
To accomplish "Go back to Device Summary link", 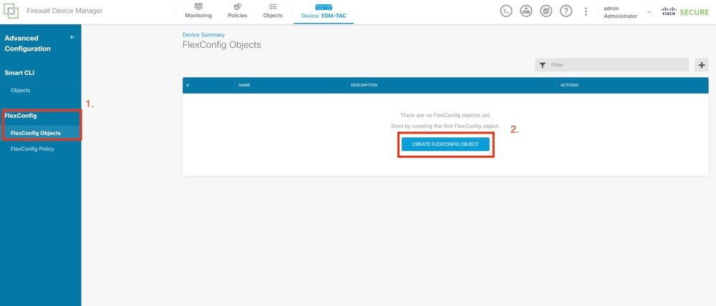I will (x=204, y=34).
